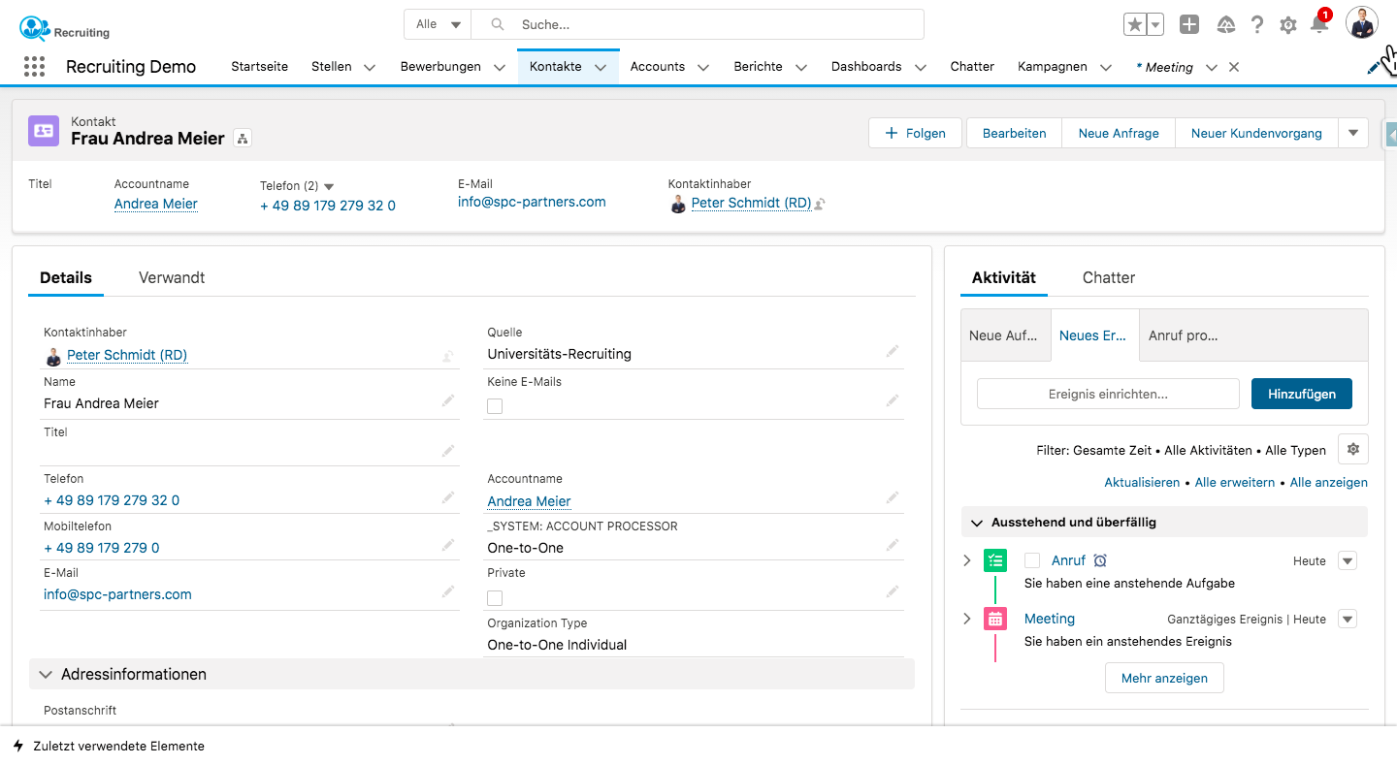Click the Hinzufügen button
Image resolution: width=1397 pixels, height=765 pixels.
[x=1302, y=394]
